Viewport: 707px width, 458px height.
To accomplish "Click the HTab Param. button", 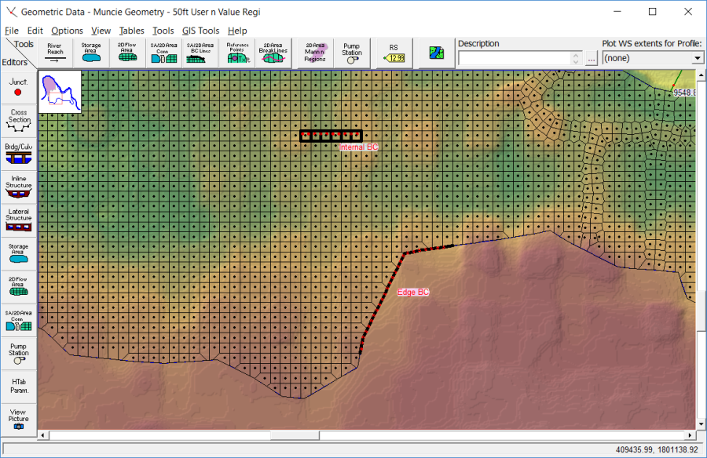I will click(x=18, y=386).
